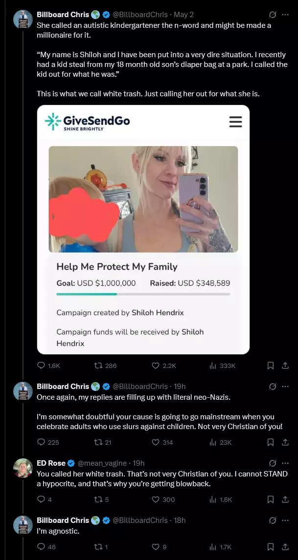298x560 pixels.
Task: Share the top post via share icon
Action: click(x=285, y=366)
